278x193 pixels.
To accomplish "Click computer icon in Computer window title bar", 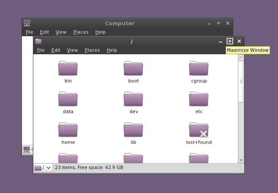I will (x=27, y=23).
